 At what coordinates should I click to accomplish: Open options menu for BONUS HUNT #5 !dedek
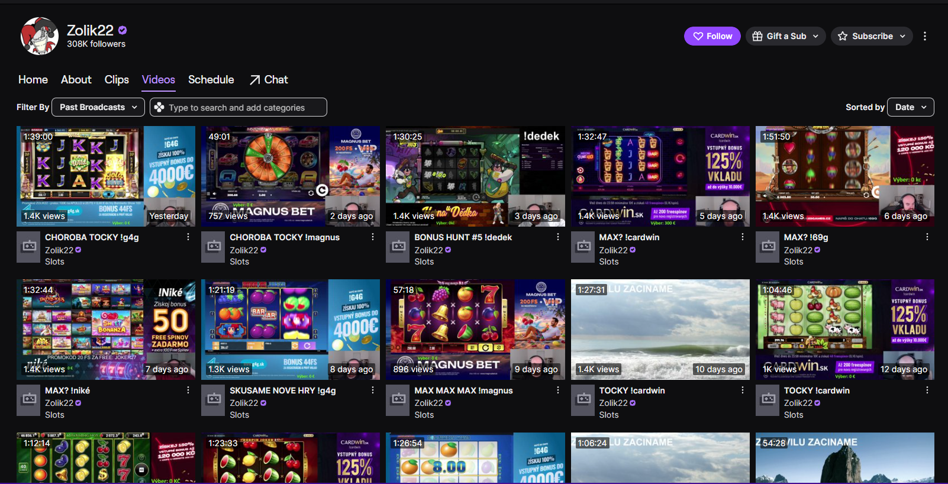(x=557, y=237)
